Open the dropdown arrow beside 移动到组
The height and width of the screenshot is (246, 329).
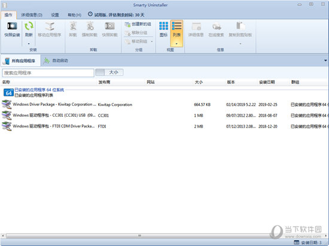[x=152, y=41]
